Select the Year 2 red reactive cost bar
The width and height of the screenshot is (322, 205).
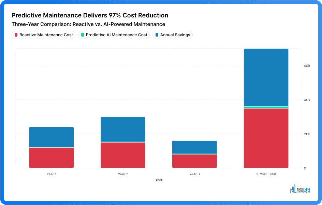pos(123,155)
